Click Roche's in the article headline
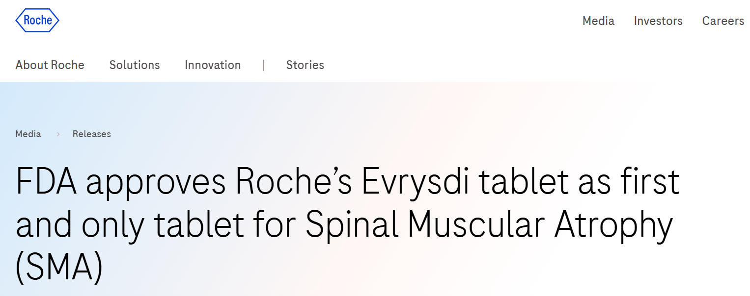The width and height of the screenshot is (750, 296). point(294,181)
